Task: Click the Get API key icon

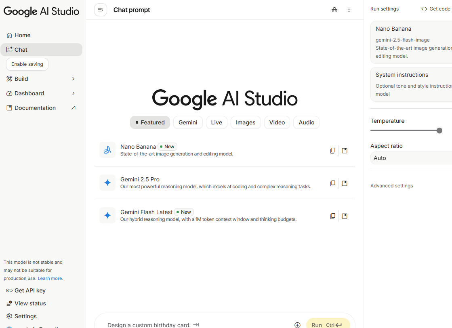Action: tap(9, 290)
